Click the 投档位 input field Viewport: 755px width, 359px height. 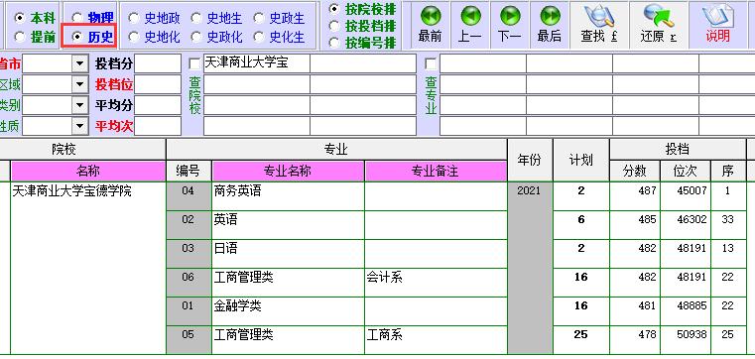point(158,84)
